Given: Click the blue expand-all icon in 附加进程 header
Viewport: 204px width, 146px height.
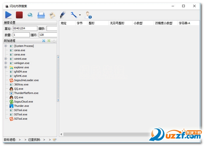Looking at the screenshot, I should click(44, 41).
